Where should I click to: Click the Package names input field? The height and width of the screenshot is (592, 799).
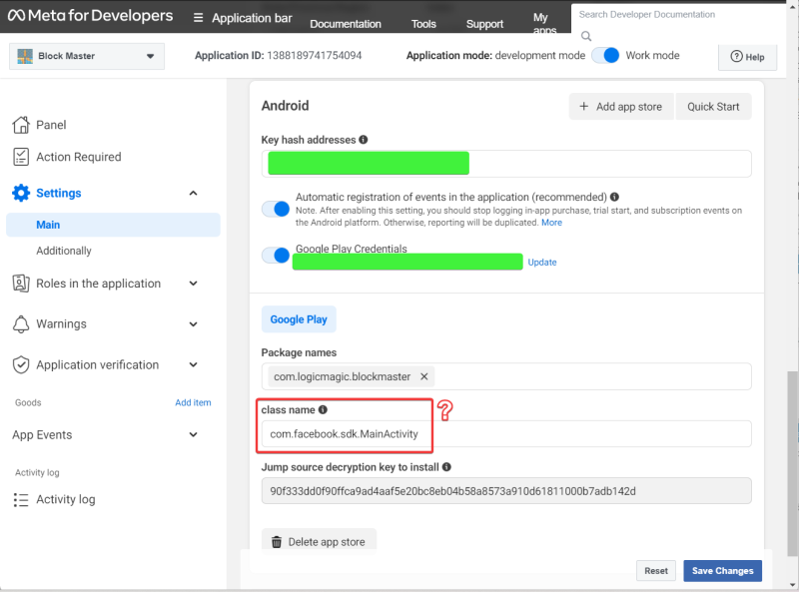coord(506,376)
